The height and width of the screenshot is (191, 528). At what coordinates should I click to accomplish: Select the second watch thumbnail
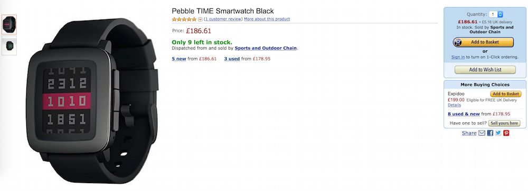click(x=9, y=45)
